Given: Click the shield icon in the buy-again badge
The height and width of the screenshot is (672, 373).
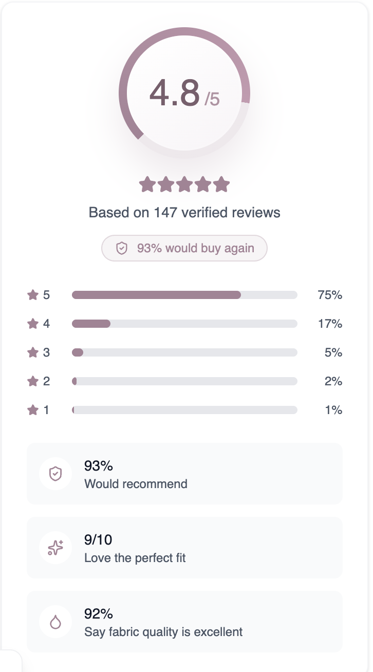Looking at the screenshot, I should [x=122, y=248].
